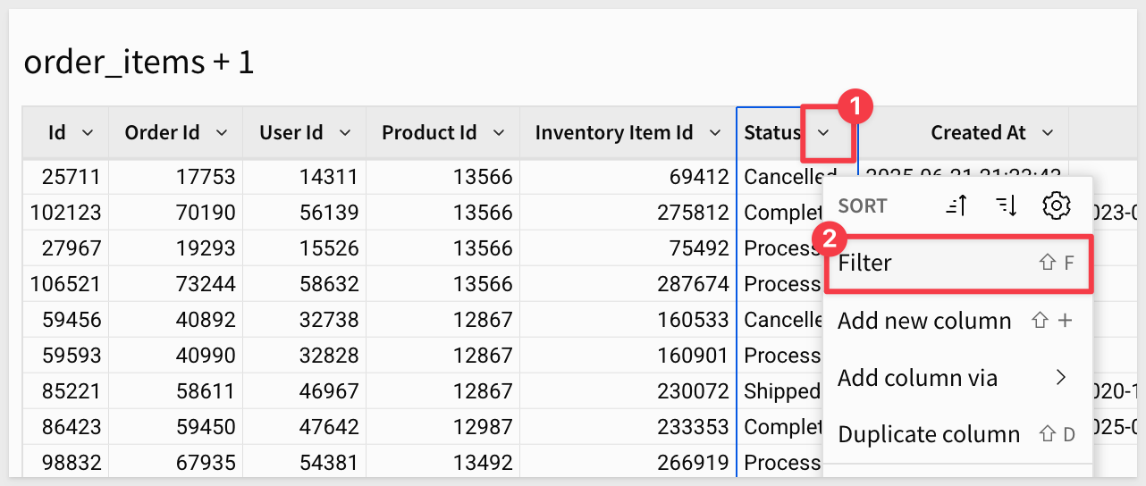This screenshot has width=1146, height=486.
Task: Expand User Id column dropdown chevron
Action: point(345,133)
